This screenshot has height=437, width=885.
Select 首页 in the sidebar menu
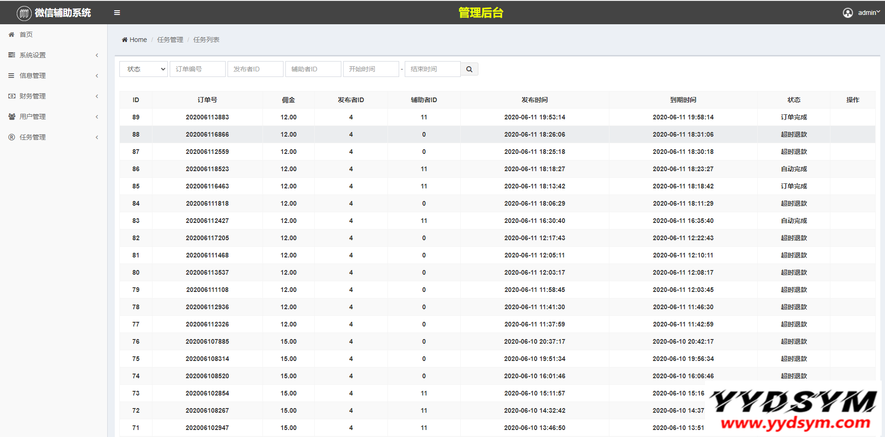point(26,35)
